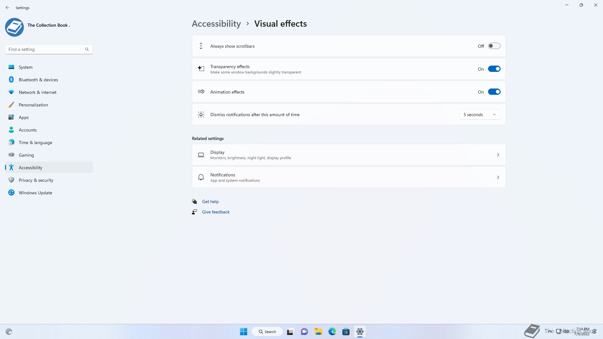The width and height of the screenshot is (603, 339).
Task: Click the Accessibility breadcrumb heading
Action: coord(216,24)
